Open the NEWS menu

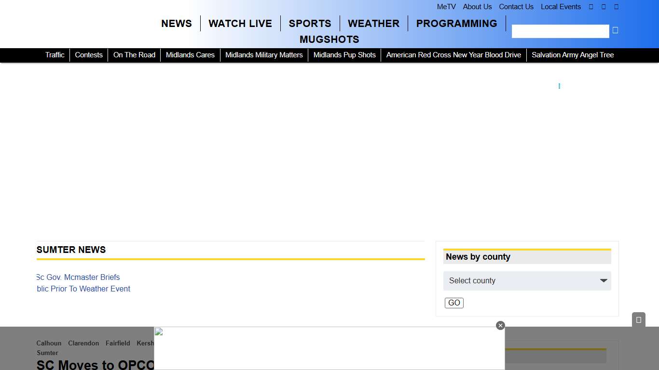tap(177, 24)
